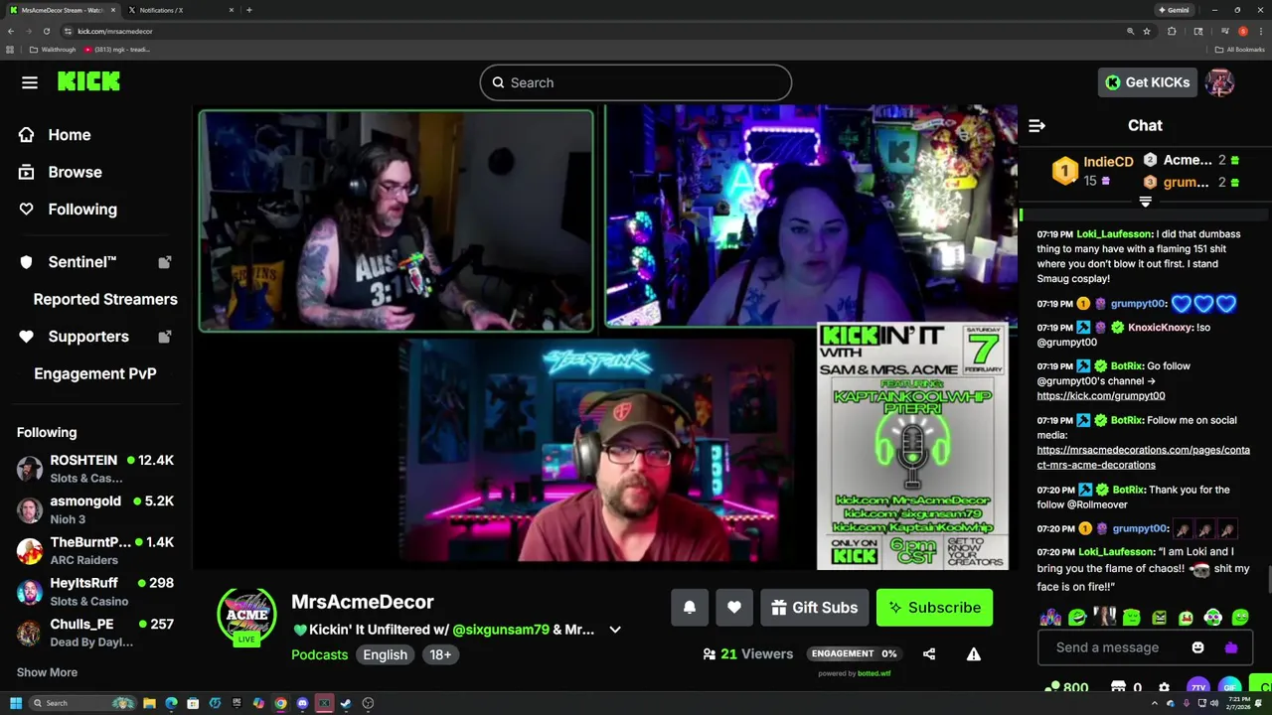Screen dimensions: 1272x715
Task: Click the purple gift icon in chat input
Action: [1231, 647]
